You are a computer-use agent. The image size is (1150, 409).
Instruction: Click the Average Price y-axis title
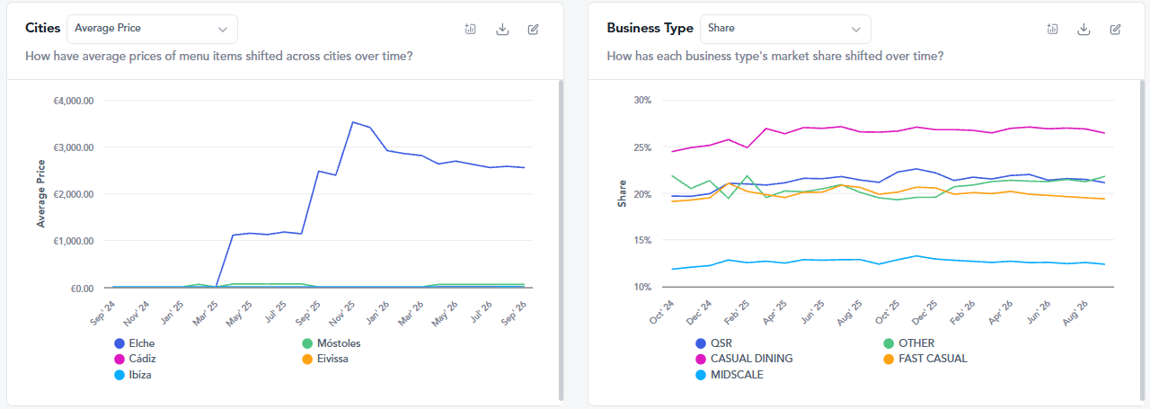41,194
